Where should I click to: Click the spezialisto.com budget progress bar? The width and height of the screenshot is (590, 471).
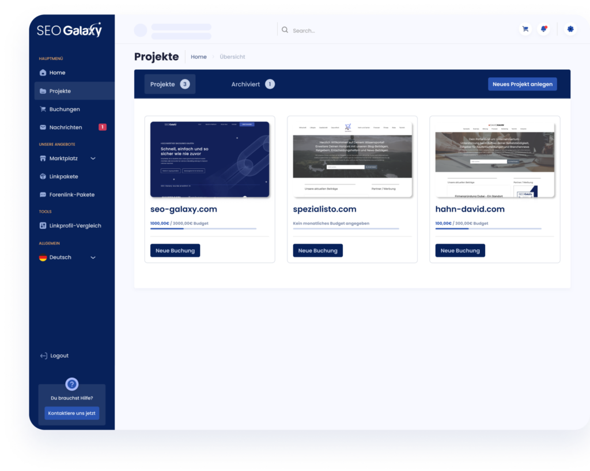[346, 228]
